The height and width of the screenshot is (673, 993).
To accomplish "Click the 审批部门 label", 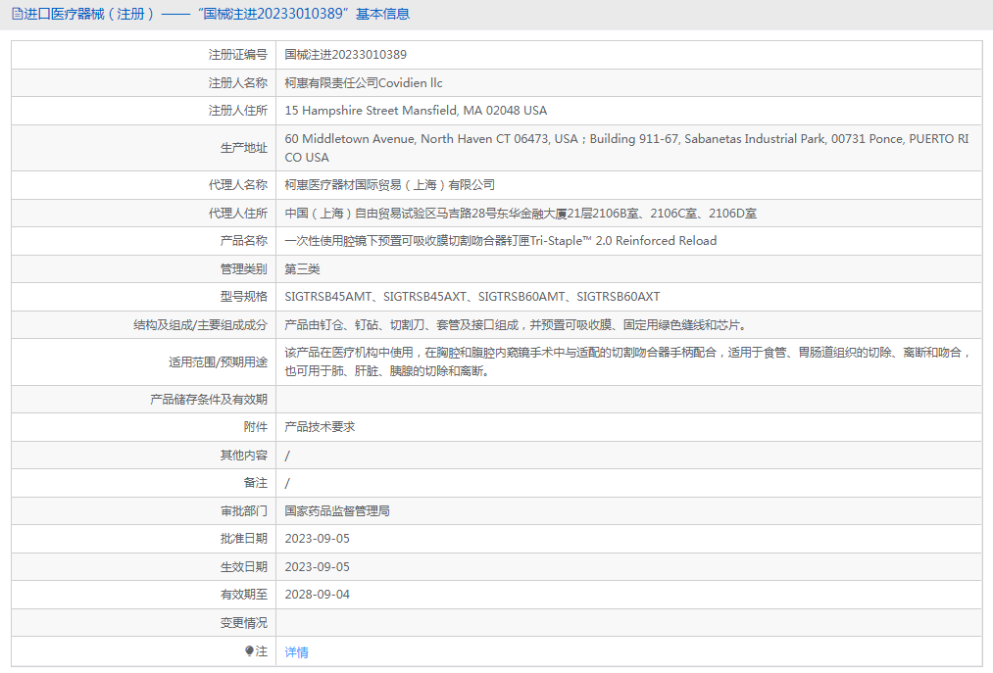I will coord(244,511).
